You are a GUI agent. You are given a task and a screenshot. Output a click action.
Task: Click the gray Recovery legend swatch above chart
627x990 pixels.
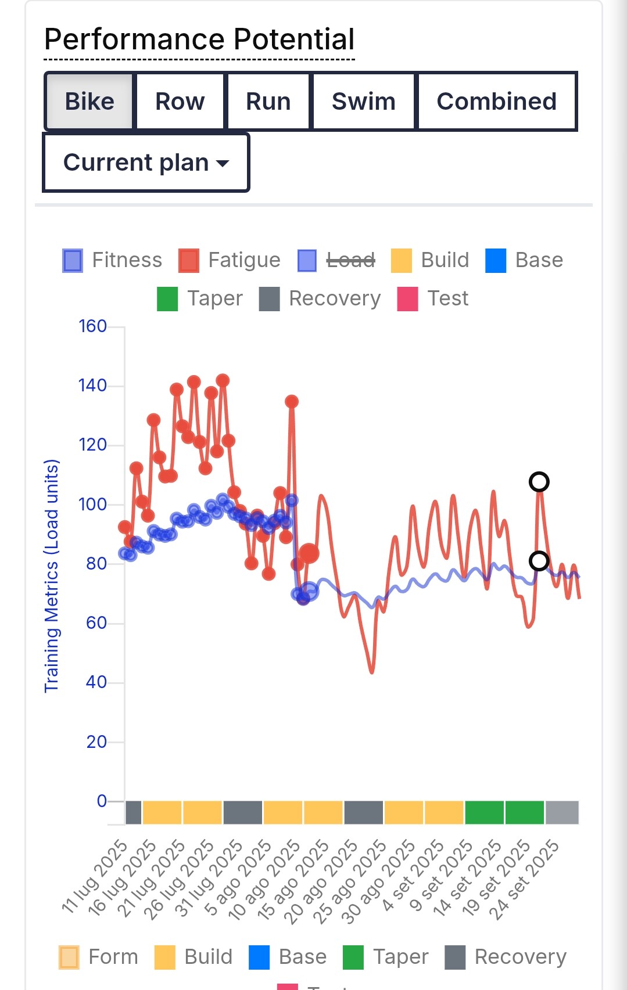pyautogui.click(x=269, y=299)
